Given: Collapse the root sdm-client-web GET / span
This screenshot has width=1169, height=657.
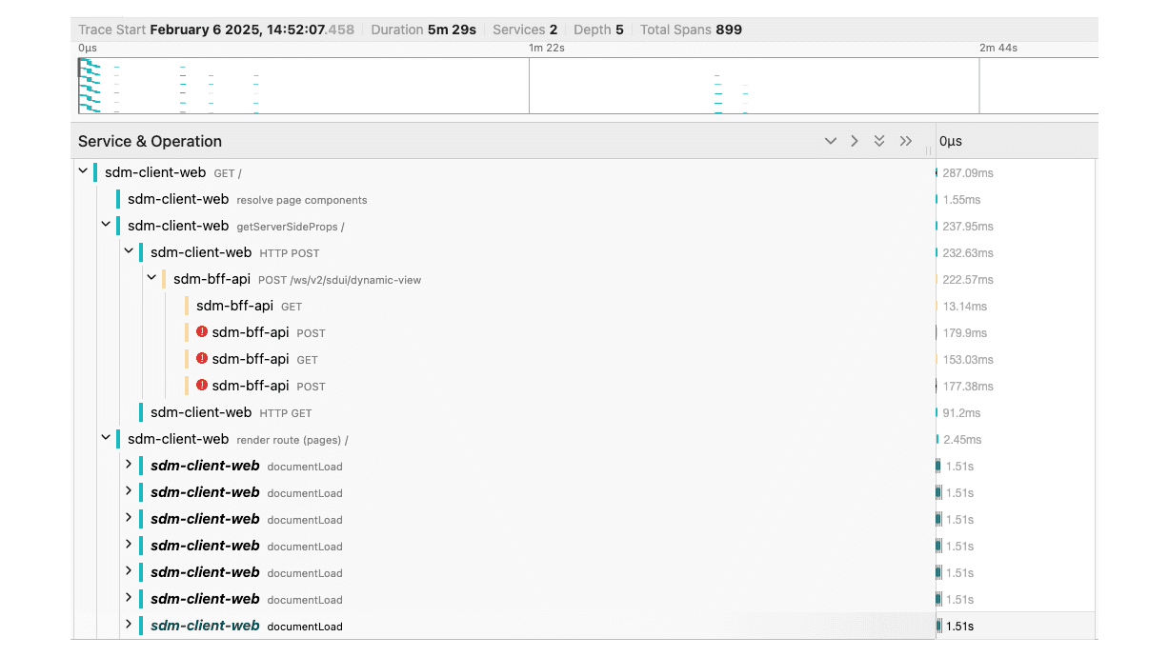Looking at the screenshot, I should click(83, 172).
